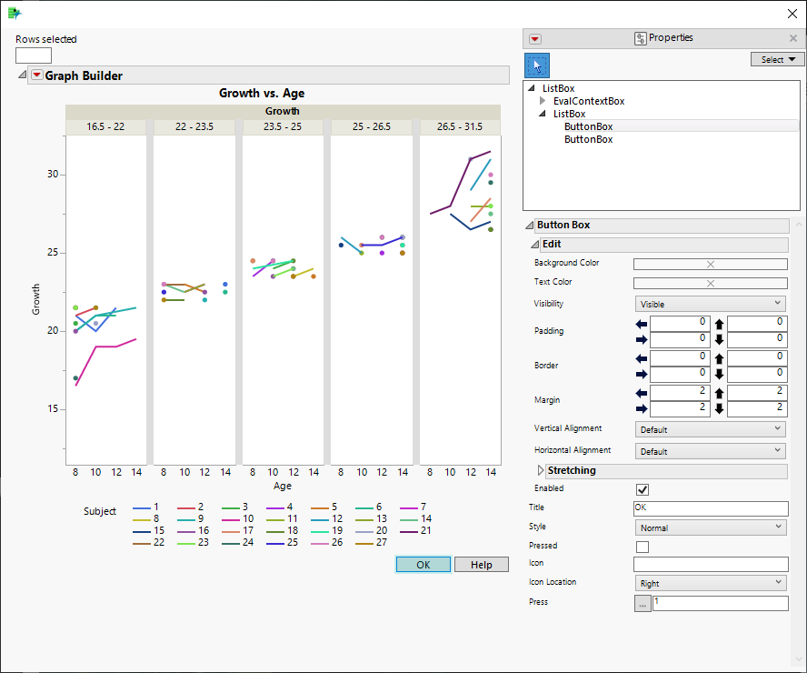
Task: Click the top padding up-arrow icon
Action: pos(719,324)
